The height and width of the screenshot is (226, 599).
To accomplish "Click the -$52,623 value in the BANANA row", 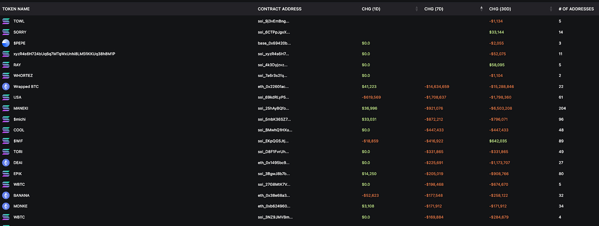I will [x=370, y=196].
